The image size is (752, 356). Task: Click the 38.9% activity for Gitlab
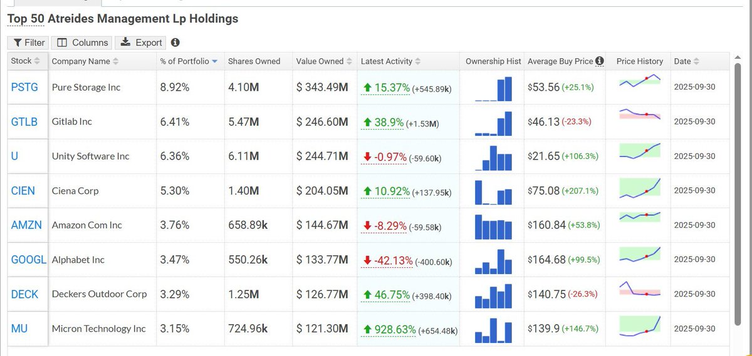click(383, 123)
